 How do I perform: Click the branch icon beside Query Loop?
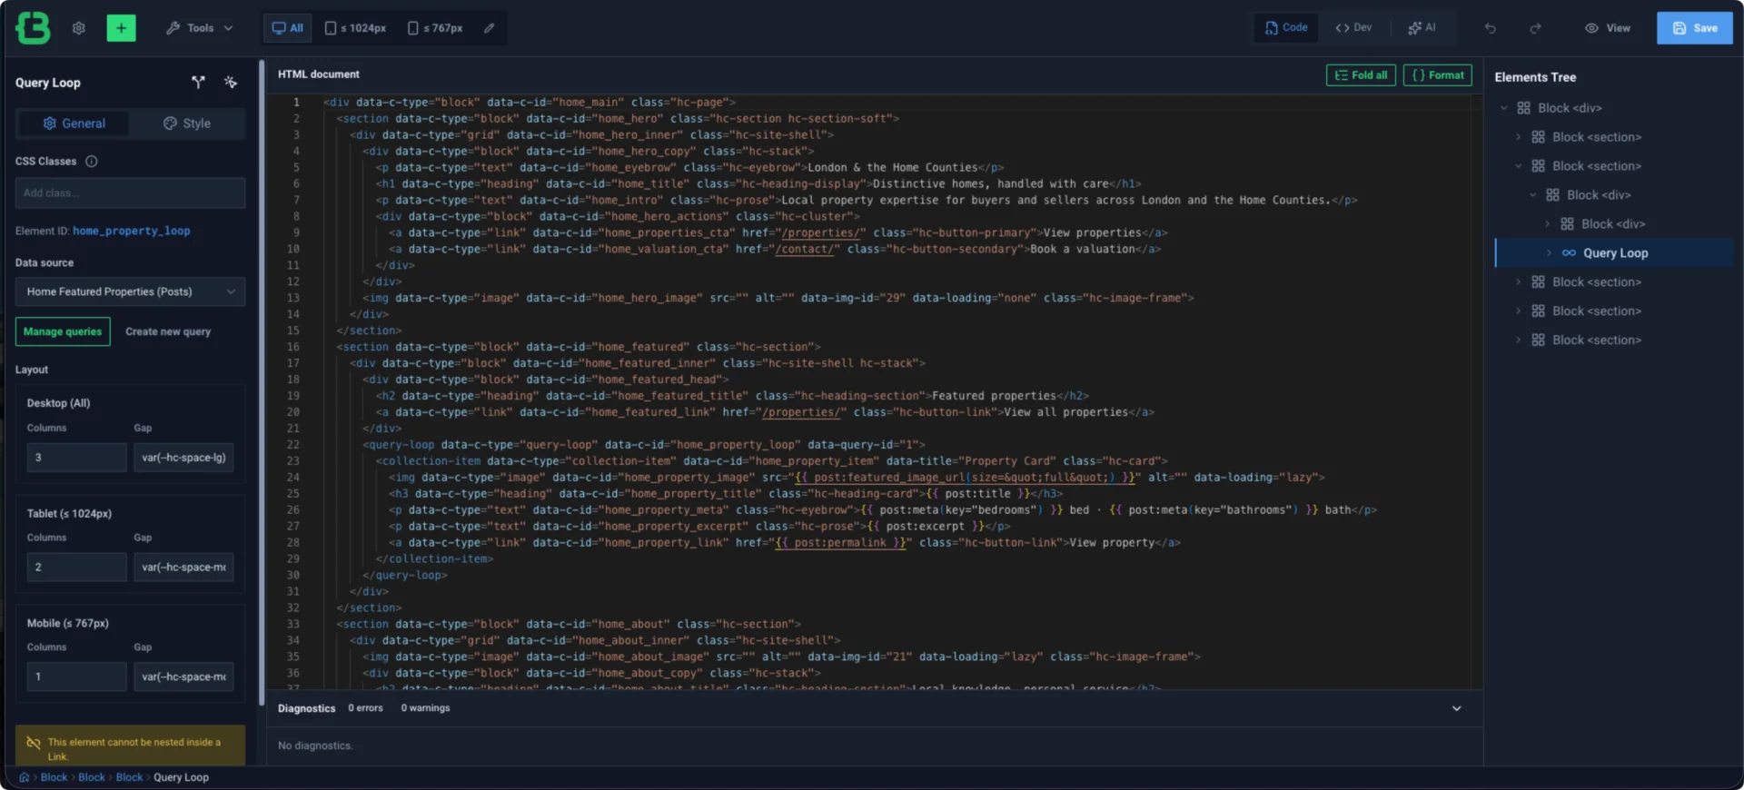point(198,83)
